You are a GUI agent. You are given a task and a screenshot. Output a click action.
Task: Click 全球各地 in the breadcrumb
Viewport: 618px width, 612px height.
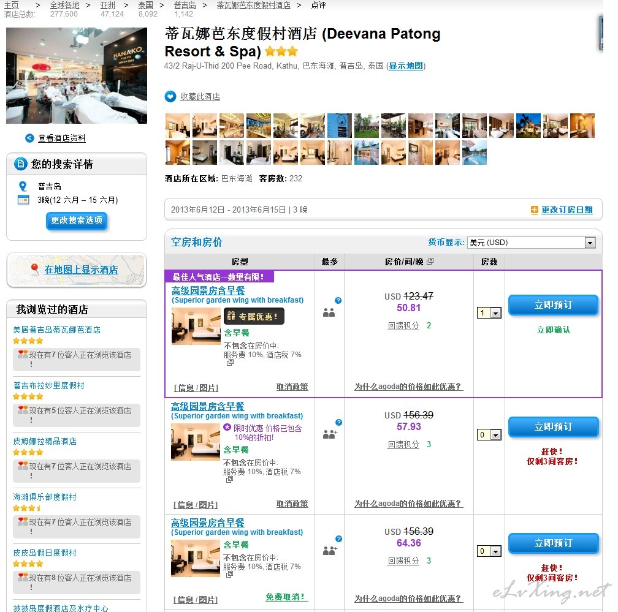pos(64,5)
